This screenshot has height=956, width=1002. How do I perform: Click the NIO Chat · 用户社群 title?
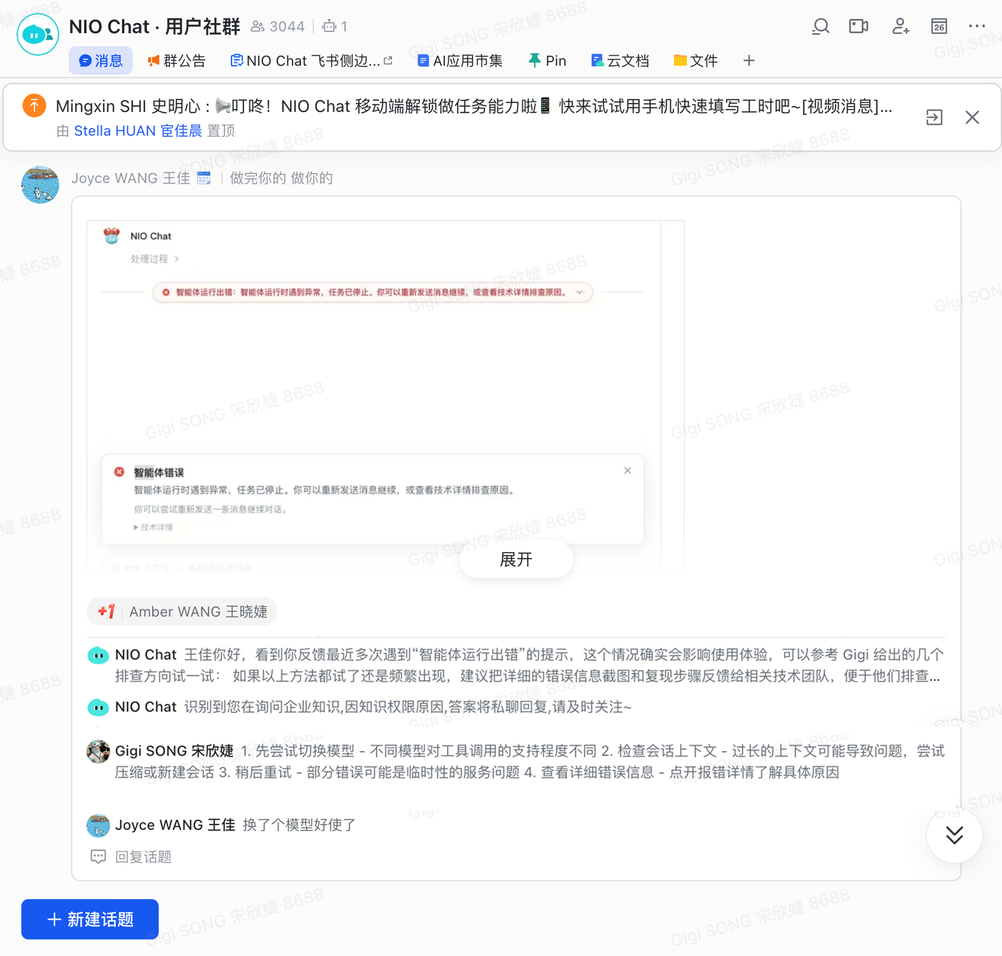[155, 27]
